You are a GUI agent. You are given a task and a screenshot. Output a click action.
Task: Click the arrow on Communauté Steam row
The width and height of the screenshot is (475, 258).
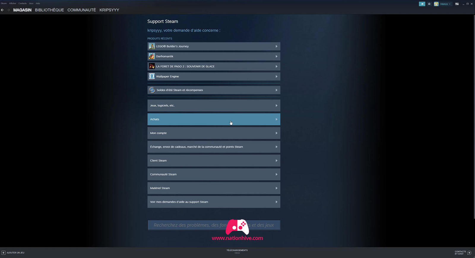click(276, 174)
